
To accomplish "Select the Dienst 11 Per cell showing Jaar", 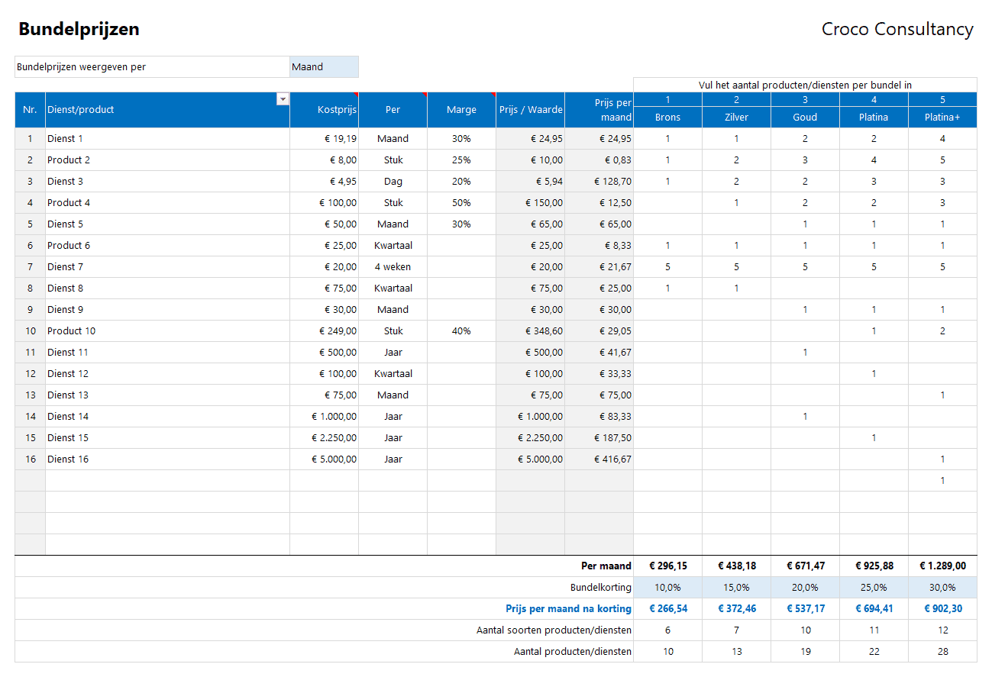I will coord(393,353).
